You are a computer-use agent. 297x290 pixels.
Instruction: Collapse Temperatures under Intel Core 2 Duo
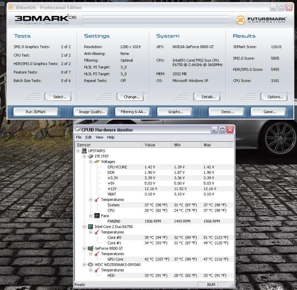click(x=91, y=232)
